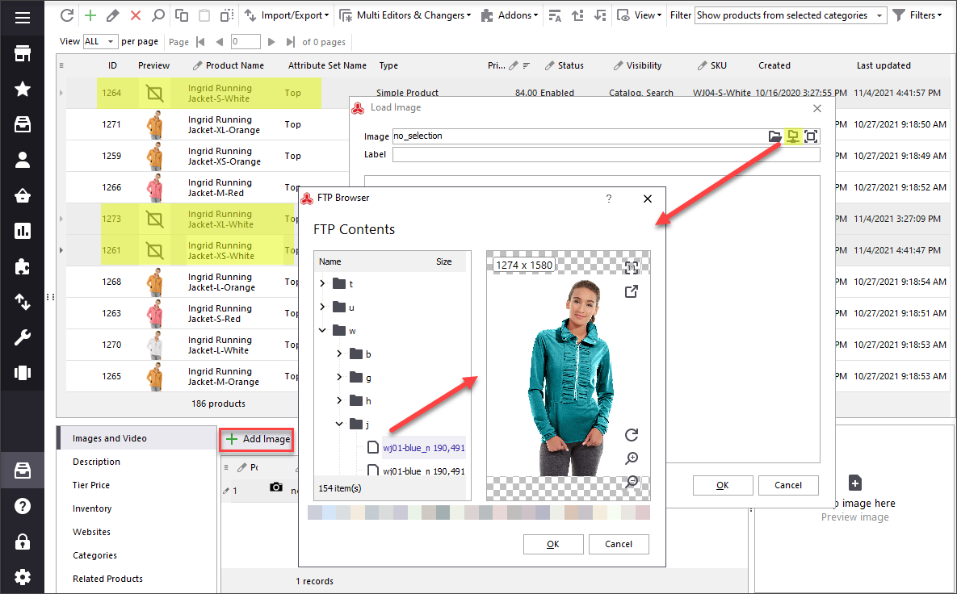
Task: Refresh the product list from the toolbar
Action: tap(67, 15)
